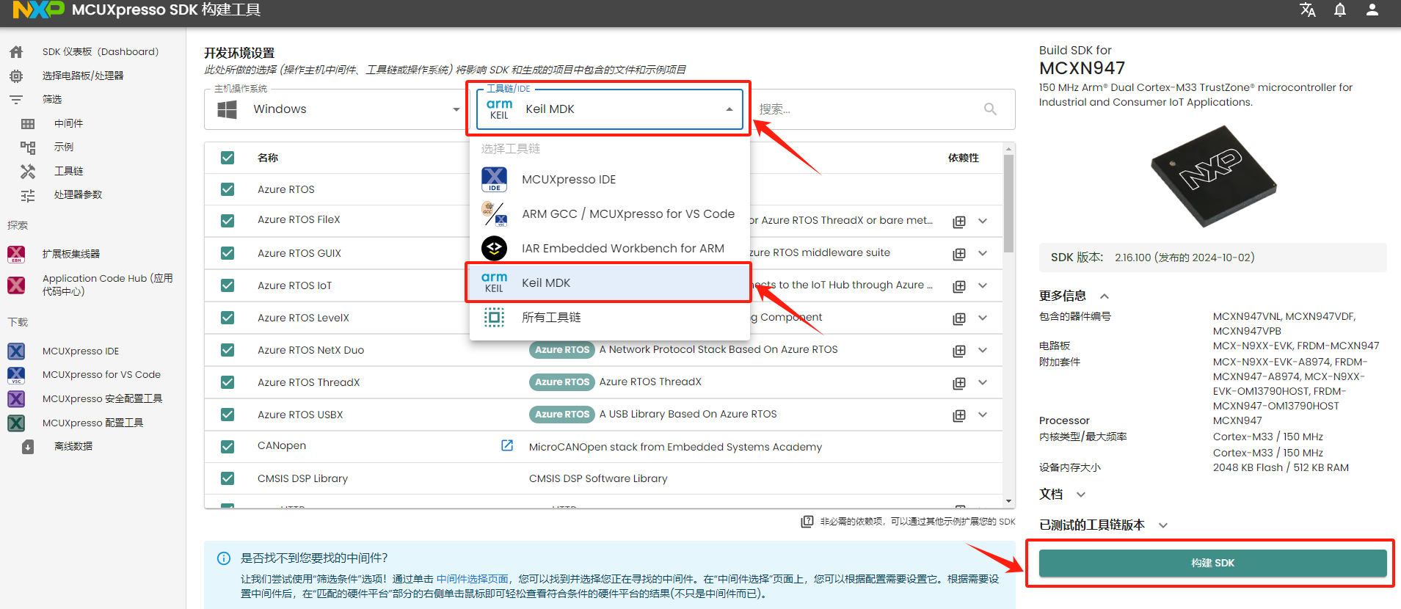Viewport: 1401px width, 609px height.
Task: Click the MCUXpresso 安全配置工具 icon
Action: pyautogui.click(x=16, y=399)
